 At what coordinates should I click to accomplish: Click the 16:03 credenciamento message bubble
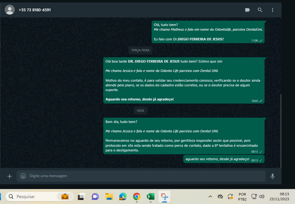(x=184, y=80)
